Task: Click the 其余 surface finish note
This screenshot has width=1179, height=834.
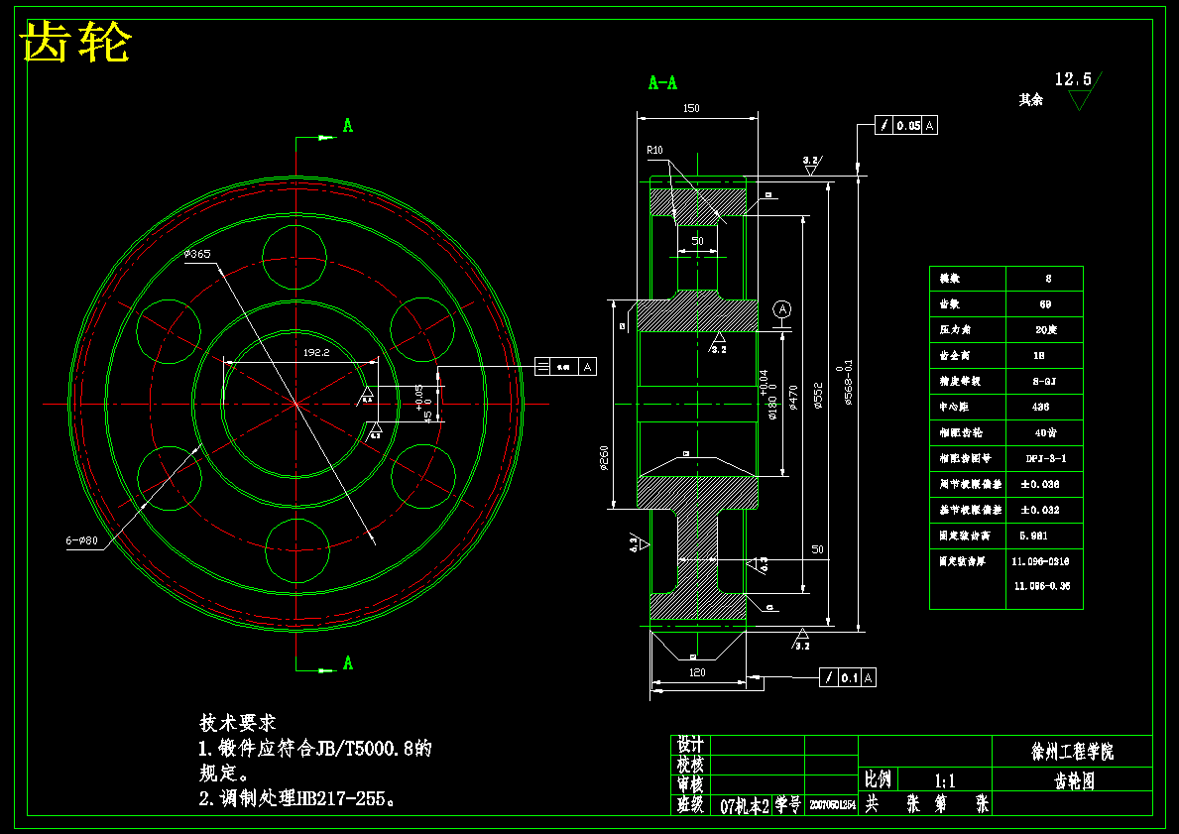Action: tap(1031, 100)
